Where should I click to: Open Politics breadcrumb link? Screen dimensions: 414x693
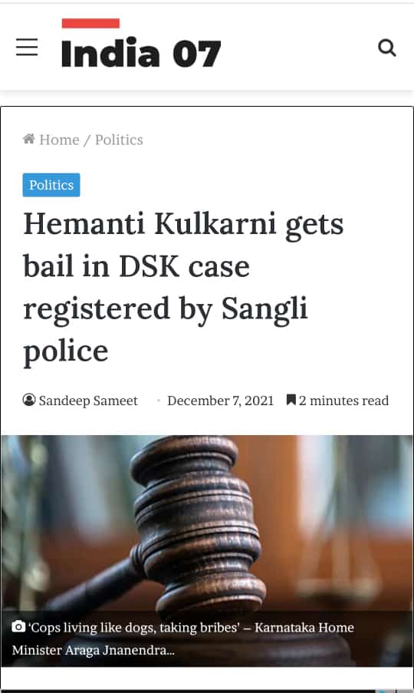119,140
